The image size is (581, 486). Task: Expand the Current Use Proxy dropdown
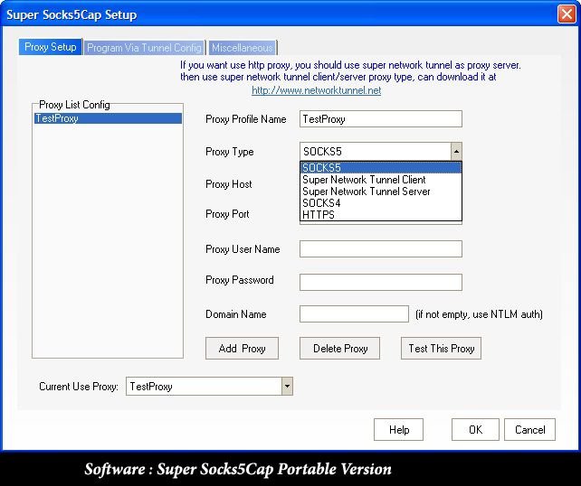(287, 387)
